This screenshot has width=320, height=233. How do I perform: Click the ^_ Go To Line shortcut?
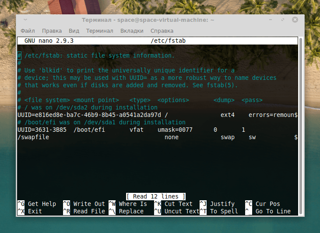(x=268, y=211)
